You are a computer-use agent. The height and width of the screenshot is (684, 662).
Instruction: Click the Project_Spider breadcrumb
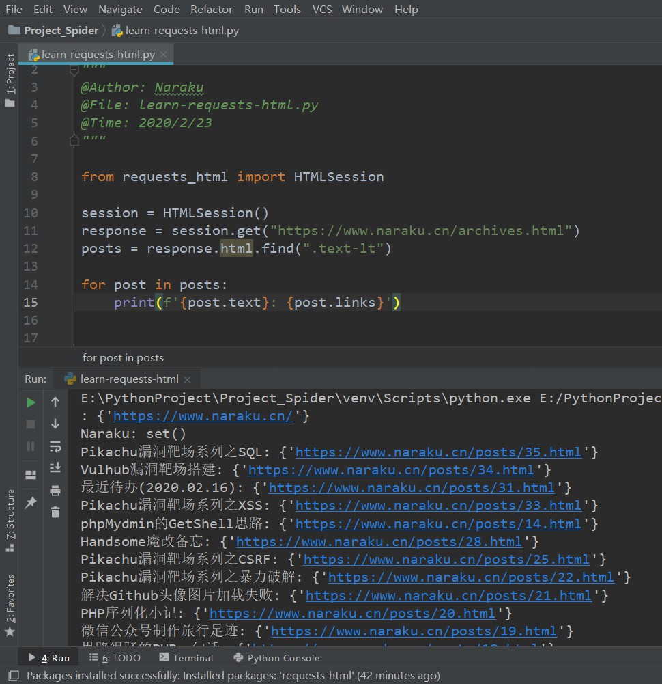(x=61, y=30)
